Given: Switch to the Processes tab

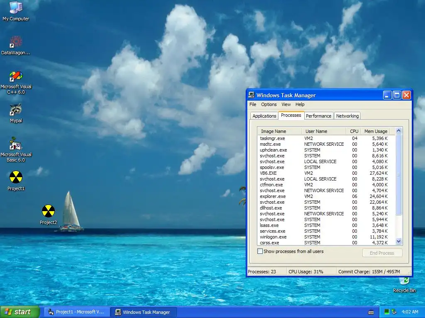Looking at the screenshot, I should click(x=291, y=115).
